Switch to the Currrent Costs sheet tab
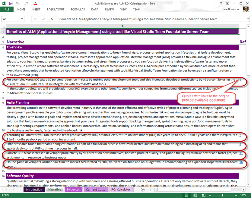The width and height of the screenshot is (251, 198). click(x=96, y=190)
